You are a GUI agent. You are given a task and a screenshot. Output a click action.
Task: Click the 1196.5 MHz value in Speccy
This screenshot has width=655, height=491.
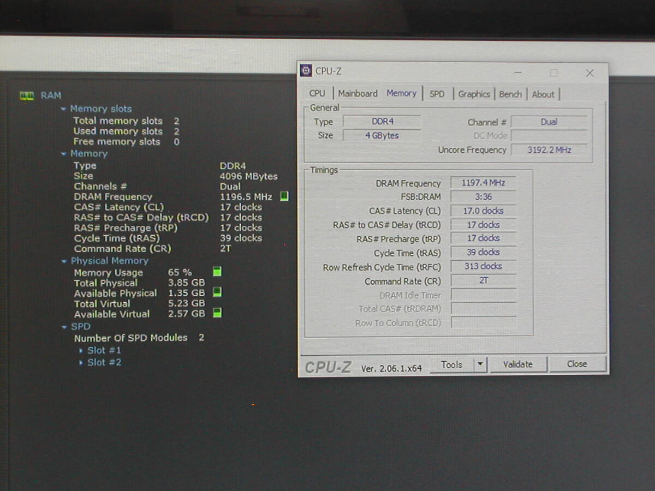tap(246, 197)
